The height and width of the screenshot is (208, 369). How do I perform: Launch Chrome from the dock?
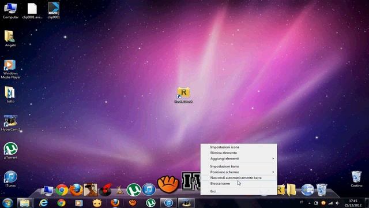(x=62, y=190)
